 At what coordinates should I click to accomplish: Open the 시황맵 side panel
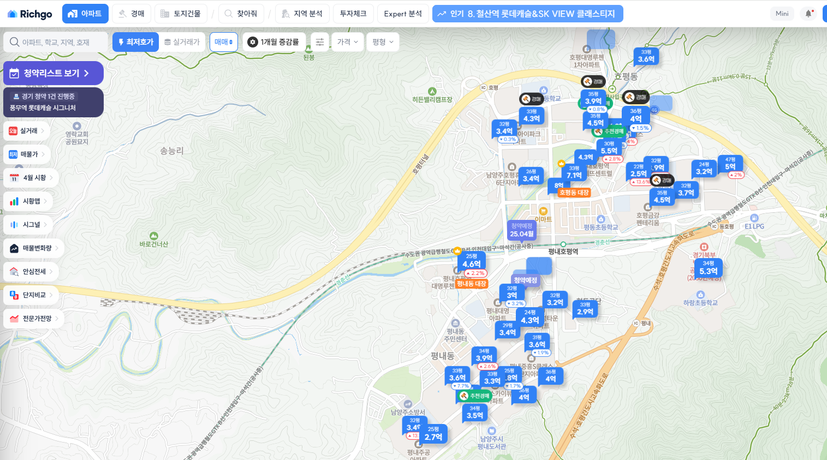28,201
